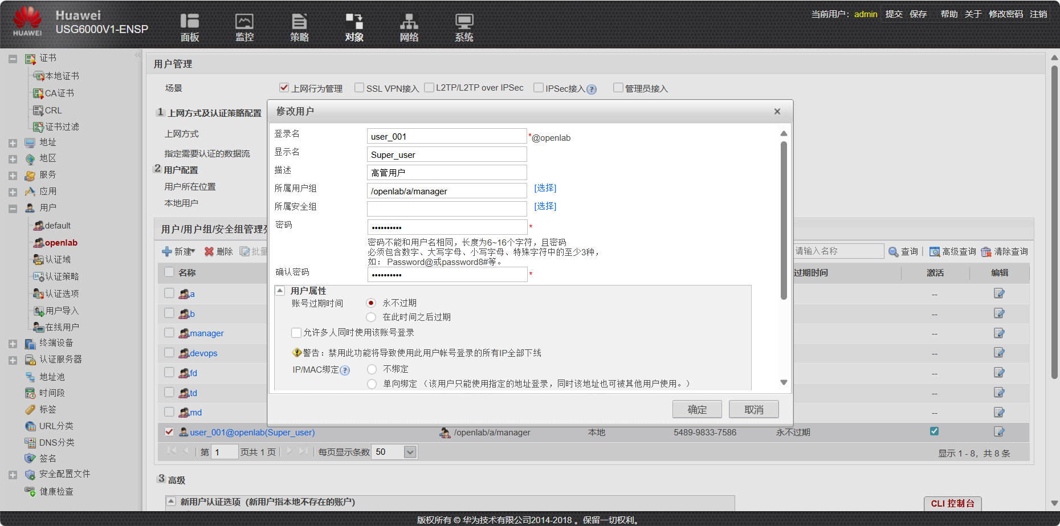This screenshot has width=1060, height=526.
Task: Toggle activation checkbox for user_001
Action: pos(934,431)
